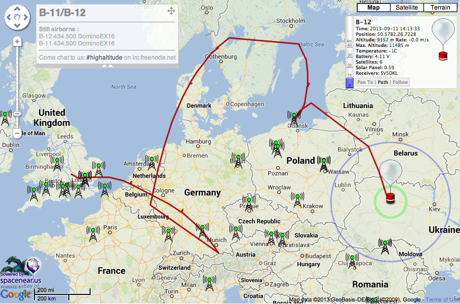This screenshot has height=304, width=460.
Task: Click the receiver antenna left of Krakow
Action: (298, 200)
